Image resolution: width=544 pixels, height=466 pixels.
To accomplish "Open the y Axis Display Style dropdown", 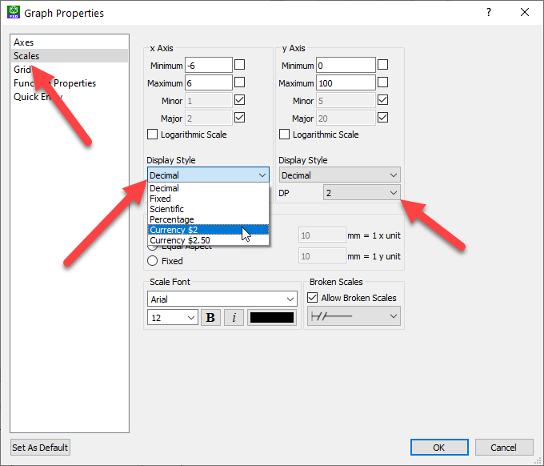I will (339, 175).
